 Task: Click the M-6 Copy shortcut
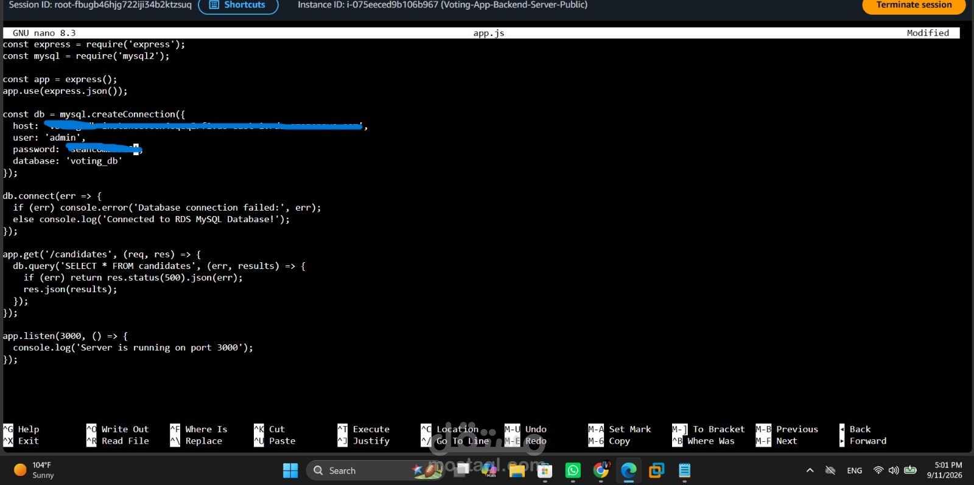(609, 441)
